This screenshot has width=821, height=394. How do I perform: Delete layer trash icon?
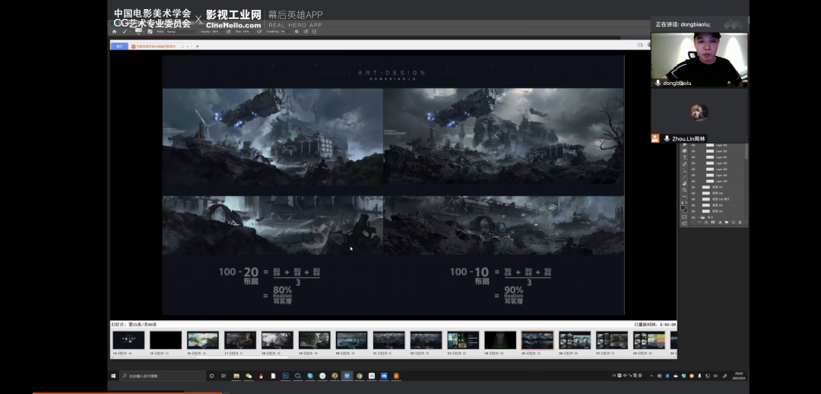coord(740,222)
